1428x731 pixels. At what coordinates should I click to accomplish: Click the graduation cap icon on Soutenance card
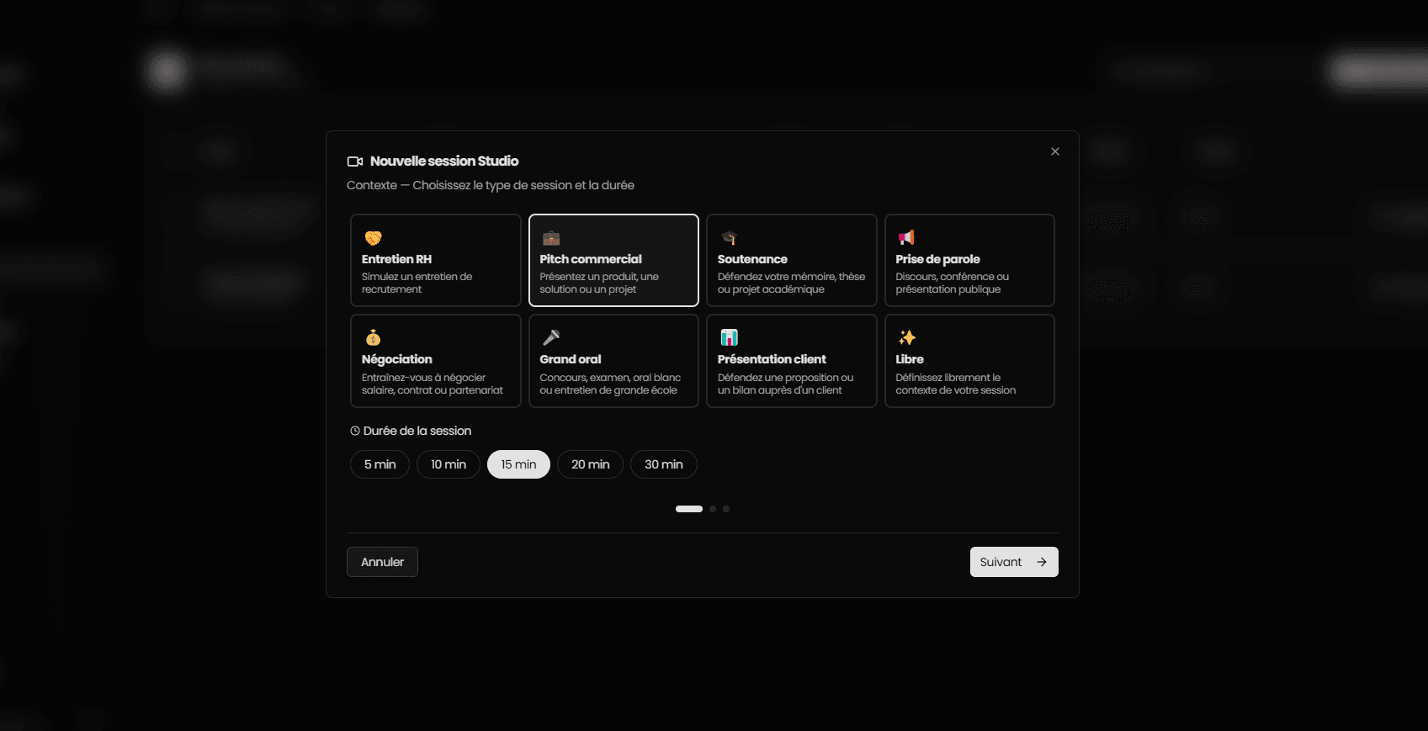pos(730,238)
